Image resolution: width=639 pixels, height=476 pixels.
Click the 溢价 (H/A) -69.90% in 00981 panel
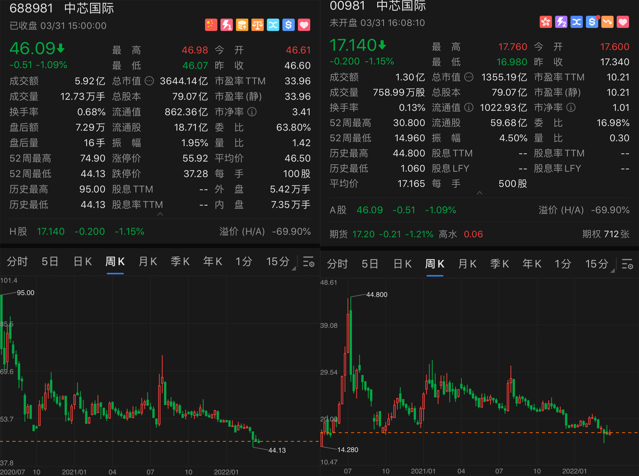[584, 210]
